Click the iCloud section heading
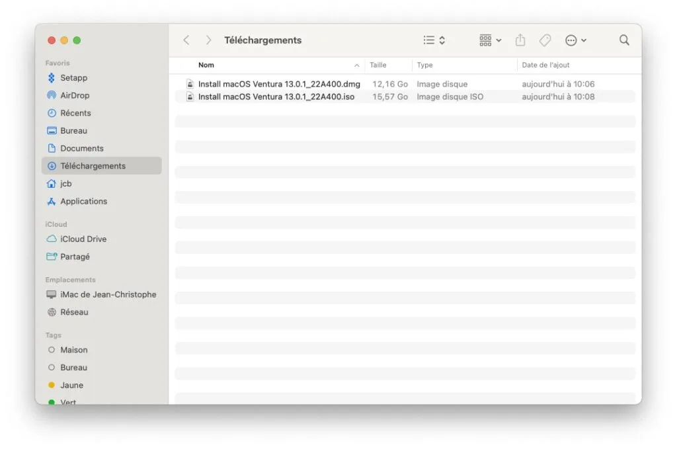The image size is (677, 451). (x=56, y=224)
